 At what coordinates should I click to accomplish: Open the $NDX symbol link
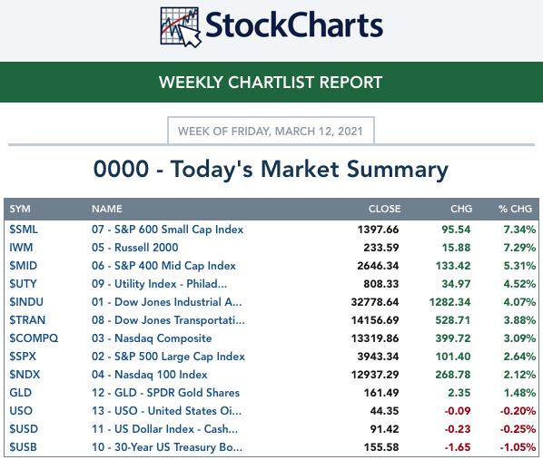[25, 375]
